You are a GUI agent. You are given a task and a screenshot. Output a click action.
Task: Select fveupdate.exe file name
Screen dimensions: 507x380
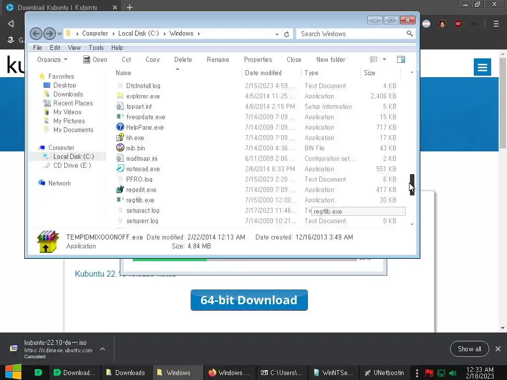coord(146,117)
